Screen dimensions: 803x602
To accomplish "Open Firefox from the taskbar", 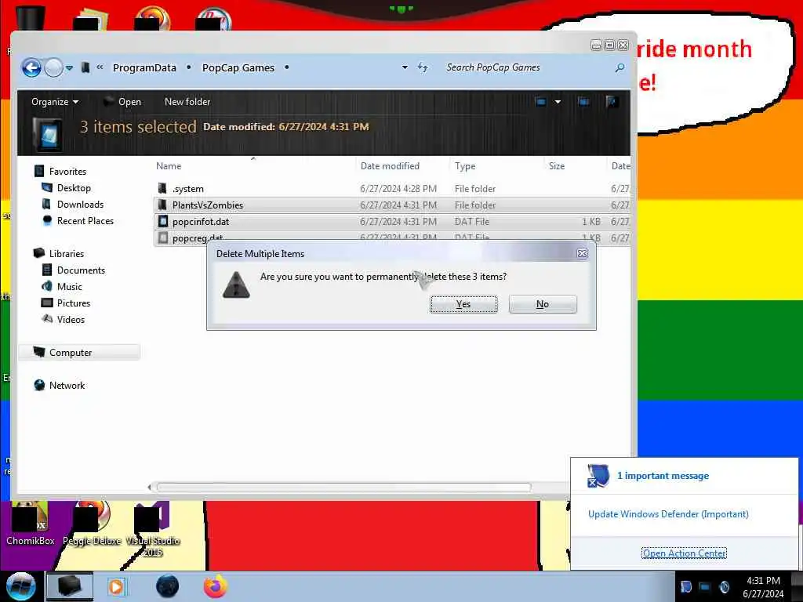I will coord(216,586).
